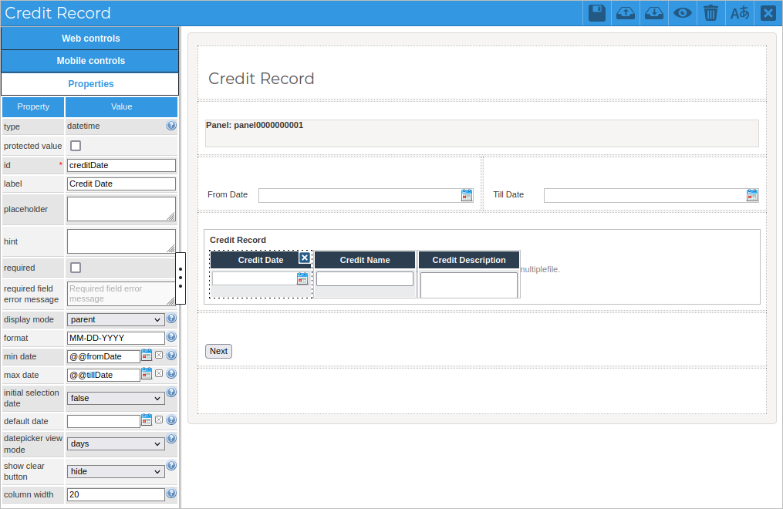
Task: Open the translation language icon
Action: click(740, 13)
